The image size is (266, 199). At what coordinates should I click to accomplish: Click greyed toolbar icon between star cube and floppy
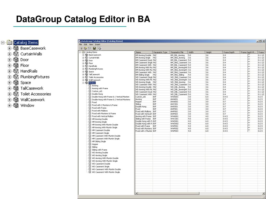pos(89,48)
